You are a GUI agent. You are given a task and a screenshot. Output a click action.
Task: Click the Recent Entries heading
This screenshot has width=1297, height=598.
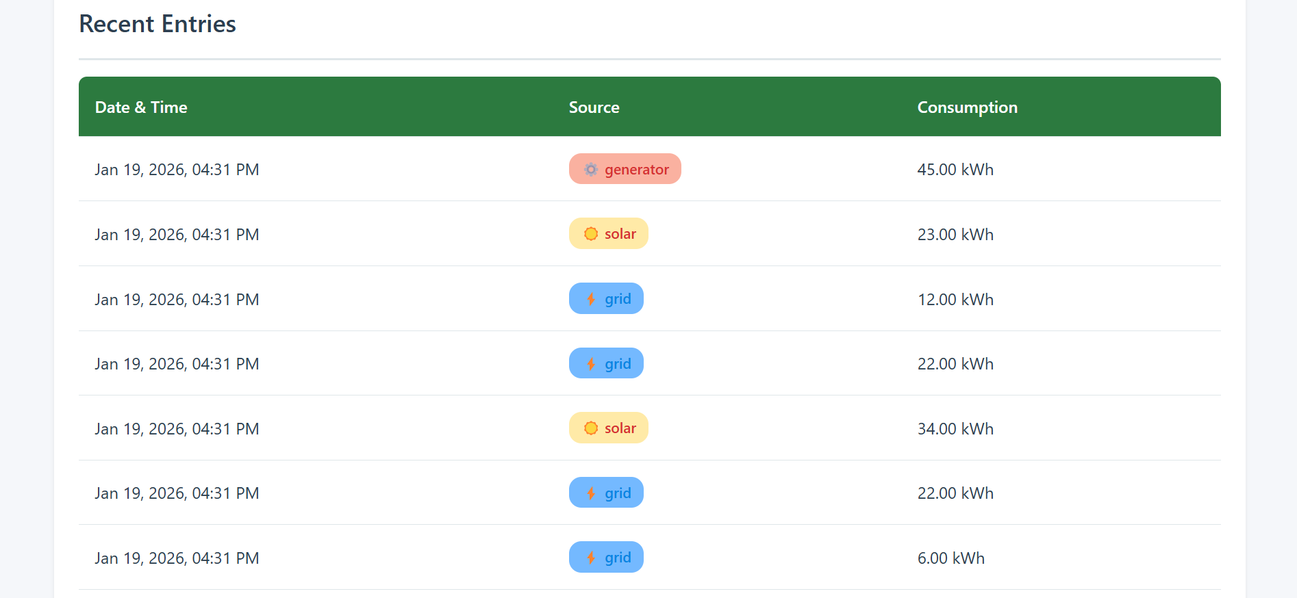(x=158, y=24)
